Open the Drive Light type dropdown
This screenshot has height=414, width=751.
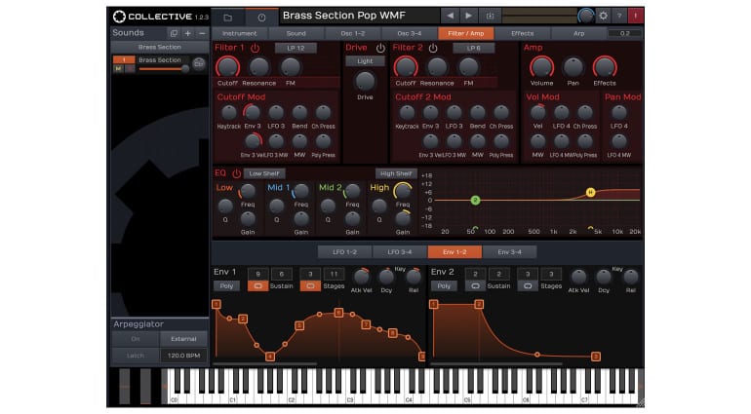pyautogui.click(x=365, y=61)
